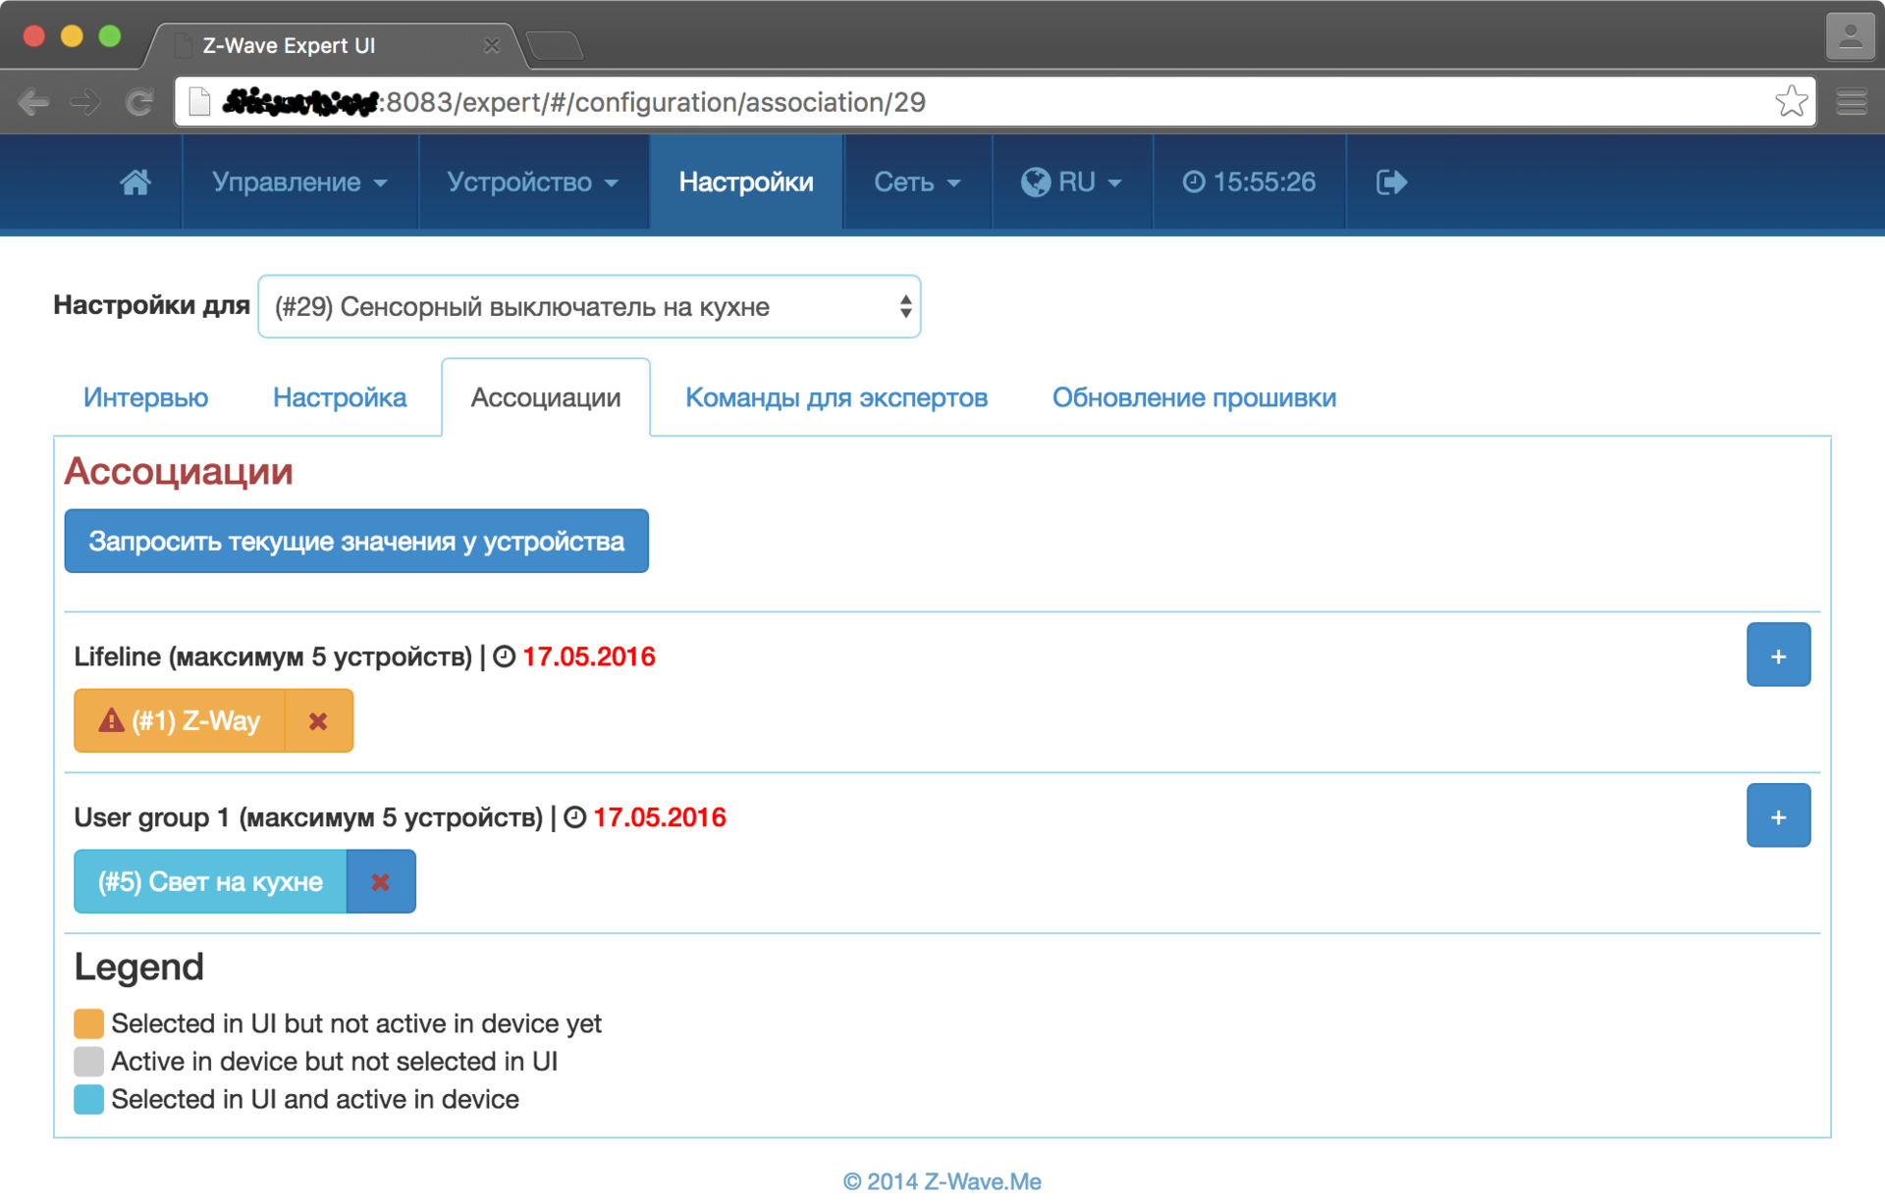The image size is (1885, 1201).
Task: Click text Selected in UI and active in device
Action: coord(315,1099)
